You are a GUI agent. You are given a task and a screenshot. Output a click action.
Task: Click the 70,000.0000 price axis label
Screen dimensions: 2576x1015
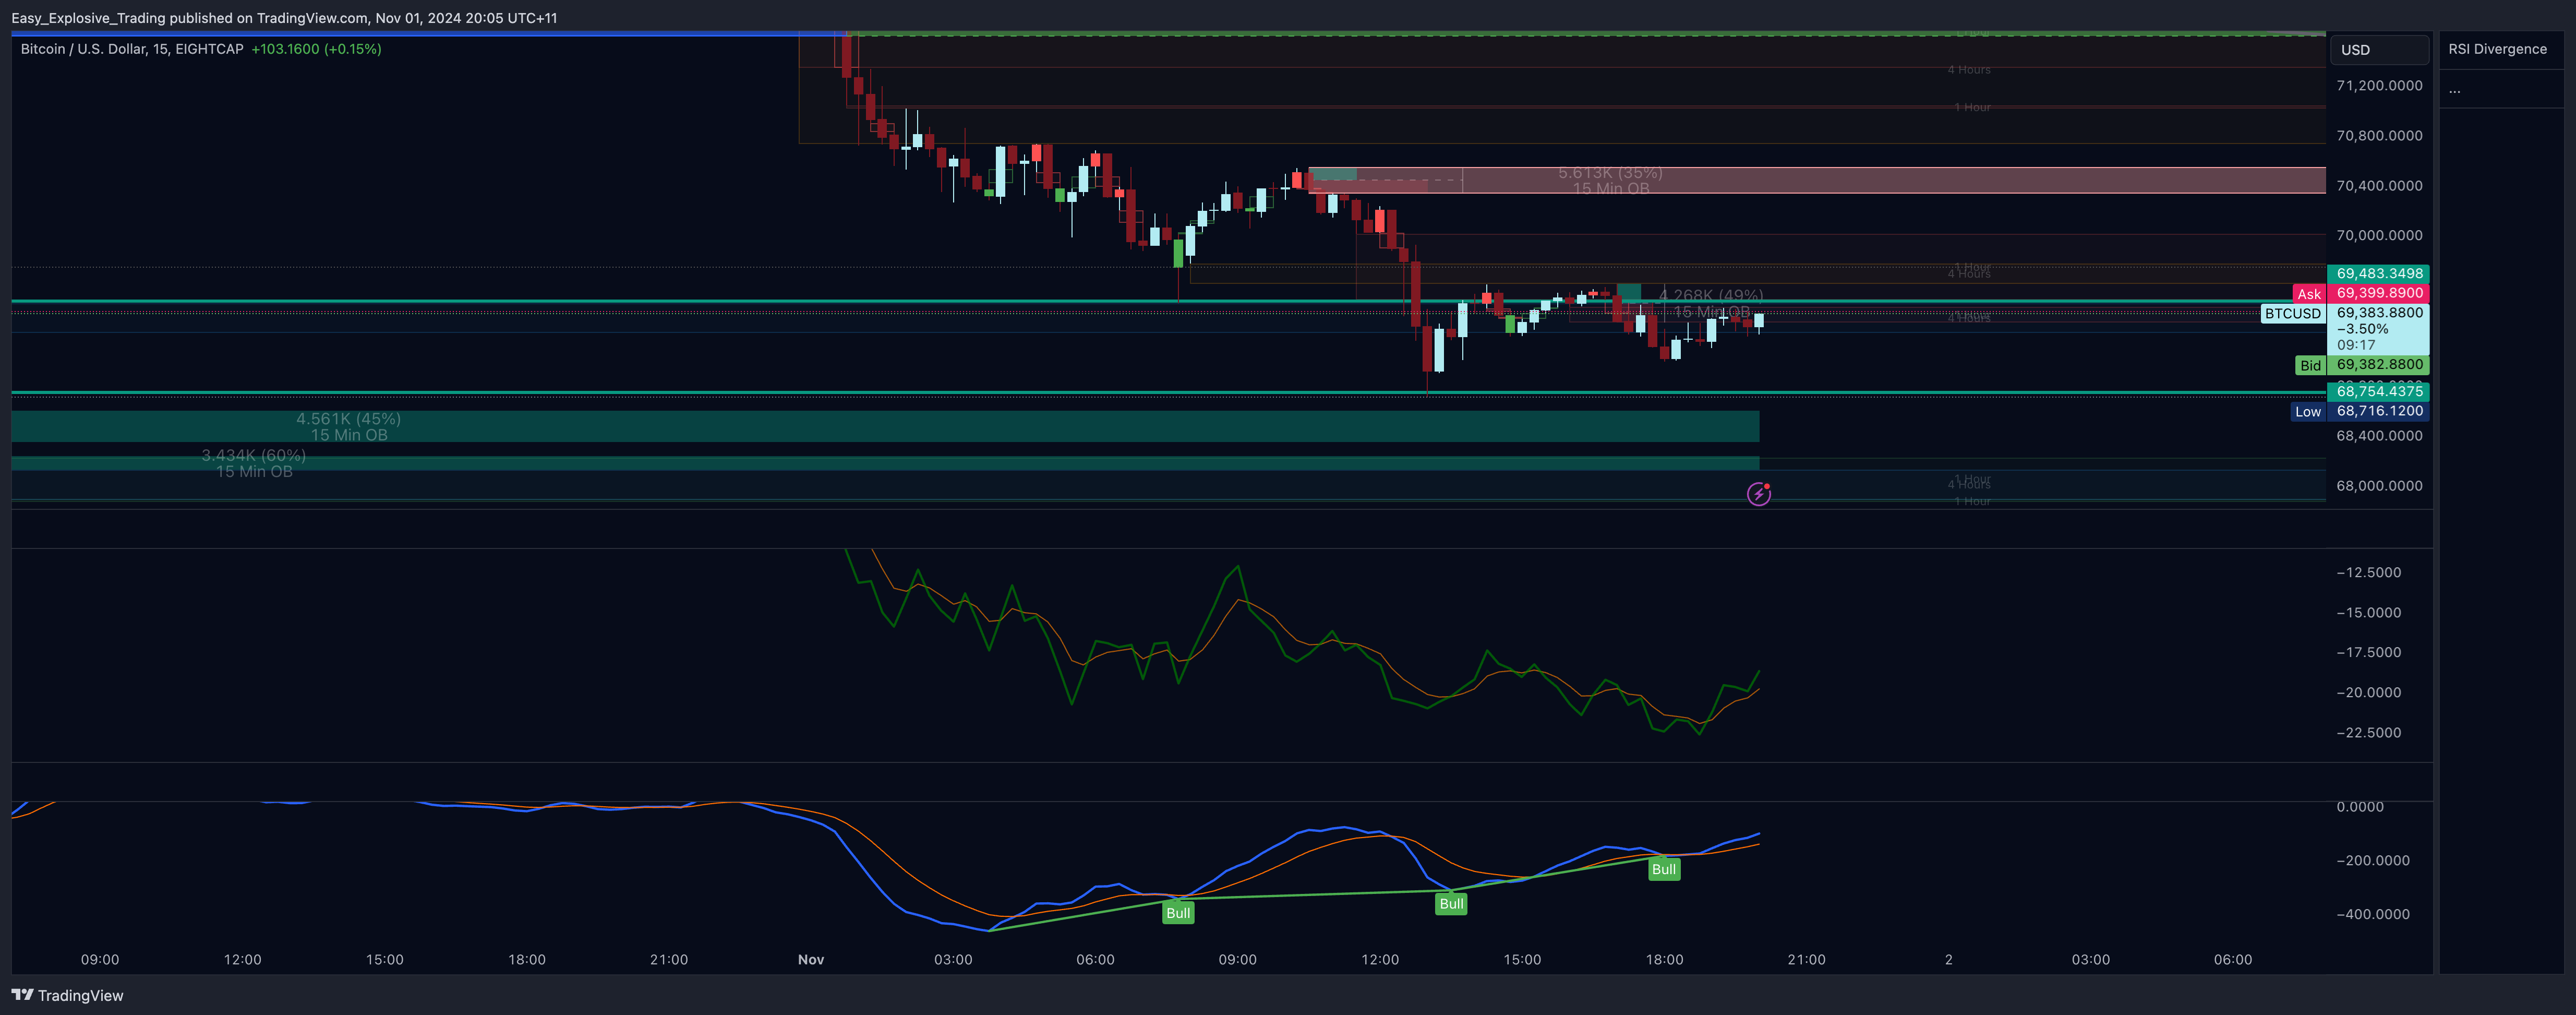click(x=2379, y=236)
